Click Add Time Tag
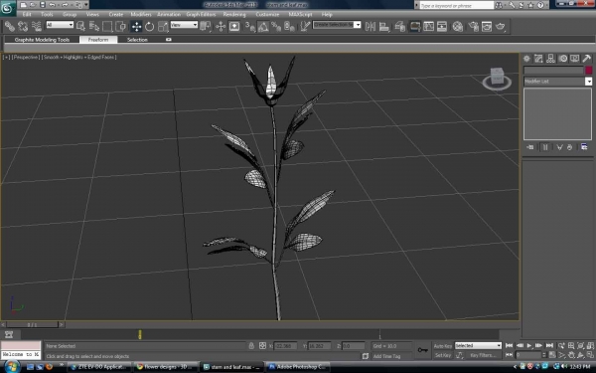The width and height of the screenshot is (596, 373). pyautogui.click(x=386, y=356)
